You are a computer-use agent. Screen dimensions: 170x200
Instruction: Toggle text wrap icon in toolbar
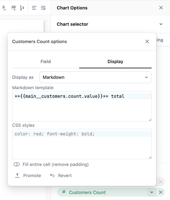43,8
